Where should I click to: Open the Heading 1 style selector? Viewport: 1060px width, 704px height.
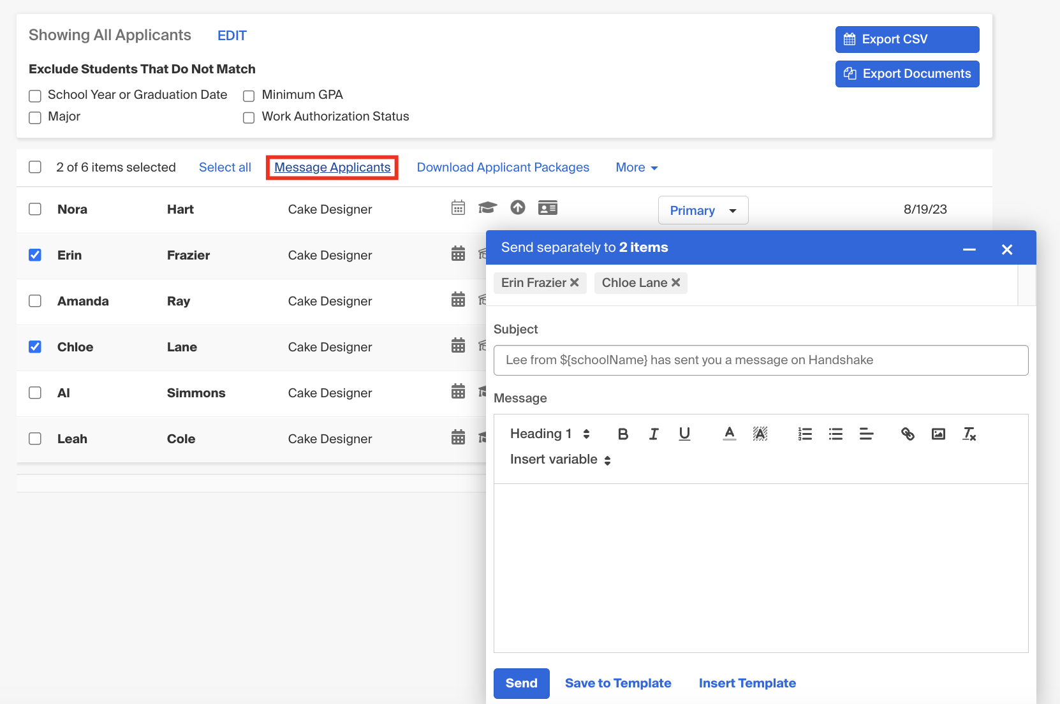[x=548, y=433]
